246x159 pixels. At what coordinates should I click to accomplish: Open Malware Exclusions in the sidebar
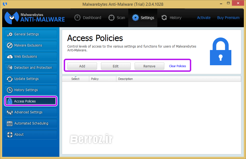tap(31, 45)
